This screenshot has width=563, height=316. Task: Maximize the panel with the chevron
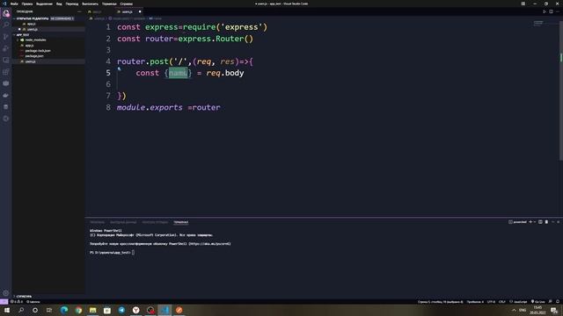pyautogui.click(x=553, y=222)
